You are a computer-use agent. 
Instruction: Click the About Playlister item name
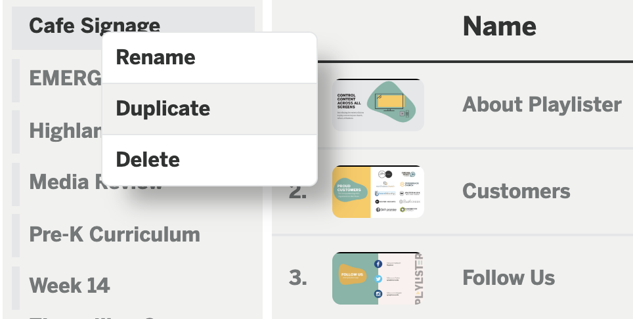(x=542, y=105)
